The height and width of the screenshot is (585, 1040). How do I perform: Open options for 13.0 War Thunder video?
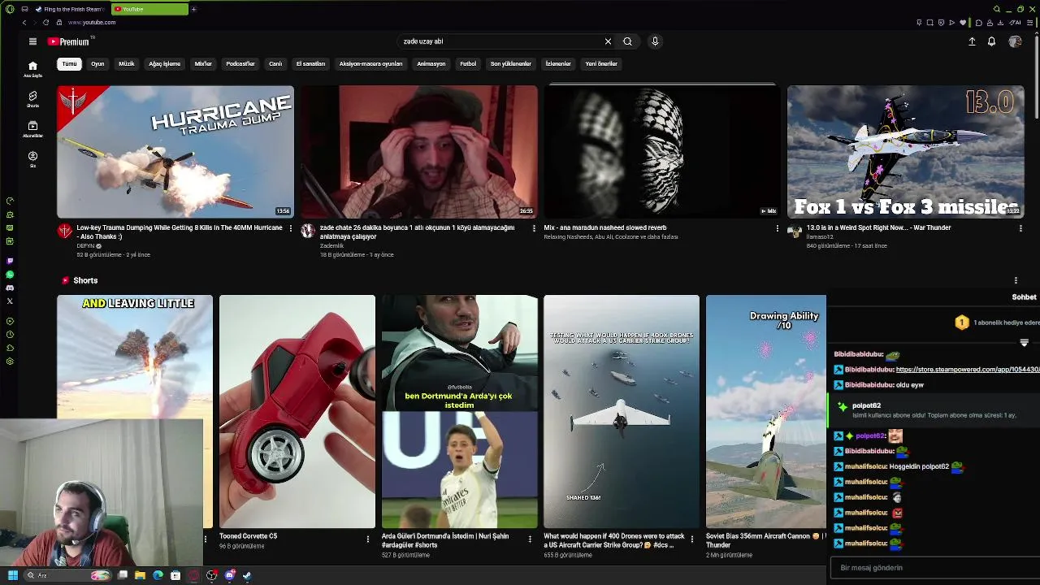[x=1020, y=228]
